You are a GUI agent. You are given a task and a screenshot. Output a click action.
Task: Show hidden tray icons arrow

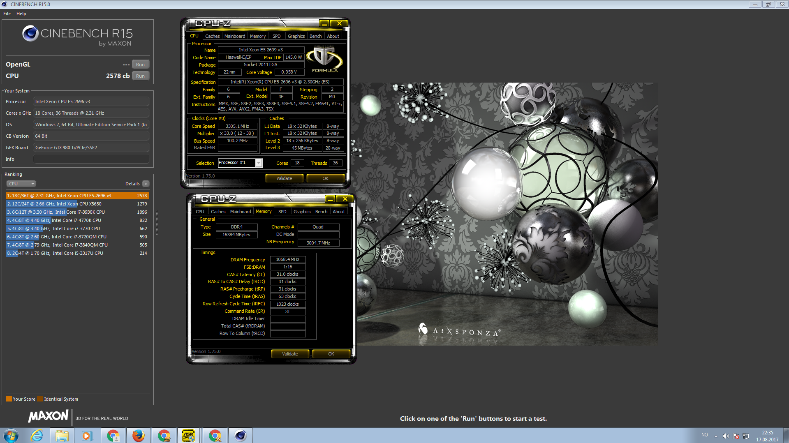click(x=716, y=436)
